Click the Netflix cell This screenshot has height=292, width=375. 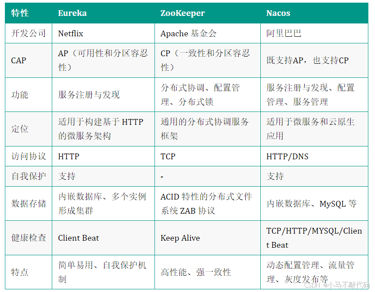coord(103,34)
